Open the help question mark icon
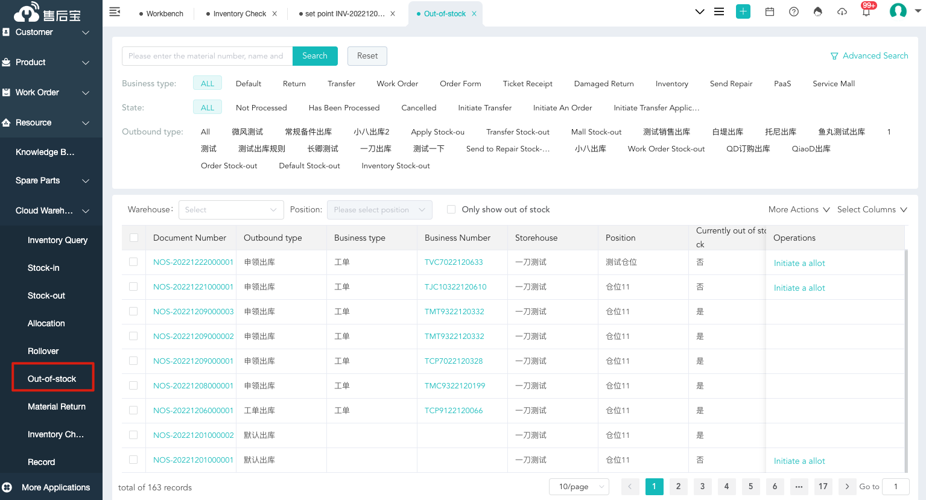The width and height of the screenshot is (926, 500). (794, 11)
